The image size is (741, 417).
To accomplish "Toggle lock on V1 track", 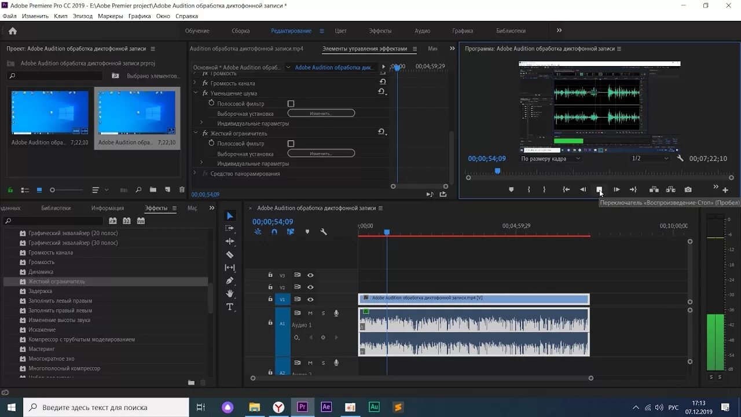I will [x=270, y=299].
